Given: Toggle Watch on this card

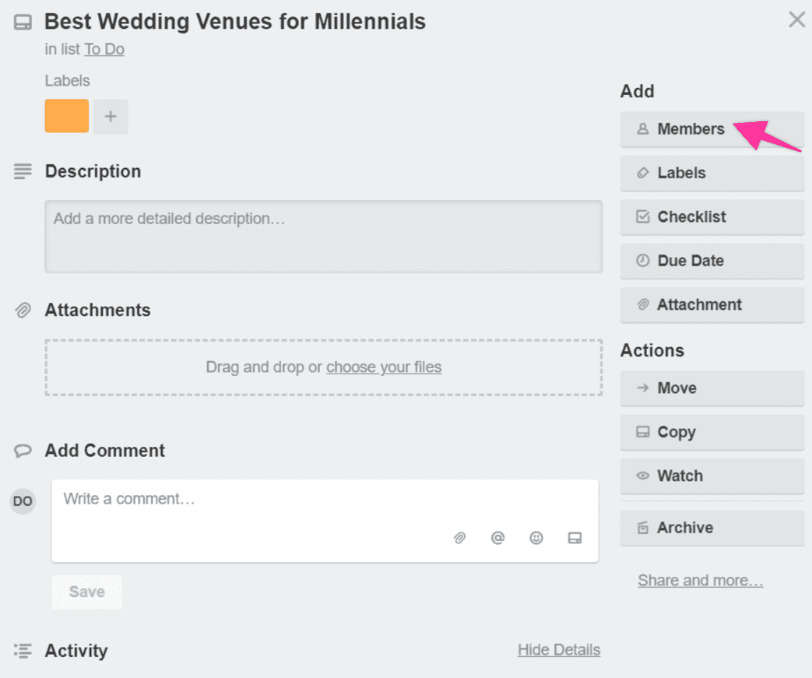Looking at the screenshot, I should pos(712,476).
